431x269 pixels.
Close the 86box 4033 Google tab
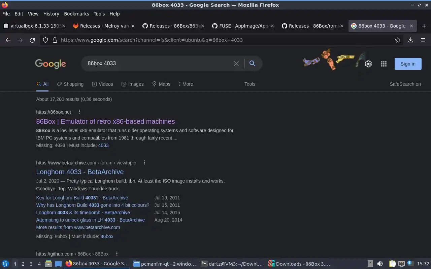point(411,26)
